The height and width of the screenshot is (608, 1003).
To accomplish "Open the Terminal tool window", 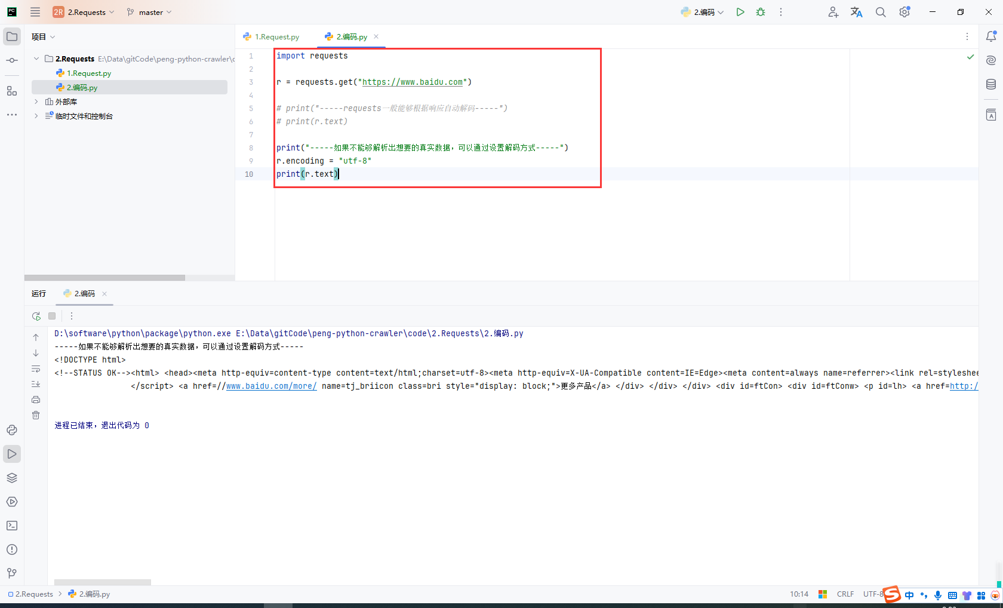I will point(12,526).
